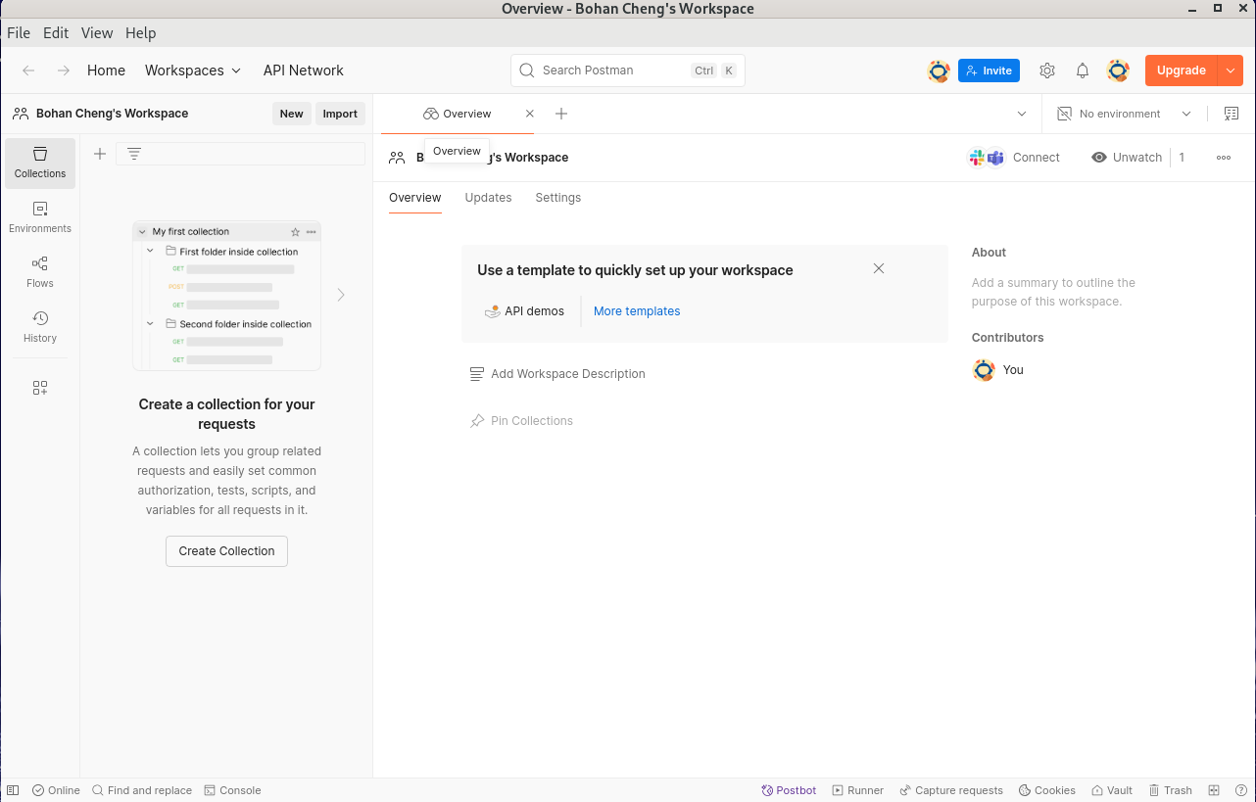Toggle the sidebar using the status bar icon
Image resolution: width=1256 pixels, height=802 pixels.
pyautogui.click(x=13, y=790)
